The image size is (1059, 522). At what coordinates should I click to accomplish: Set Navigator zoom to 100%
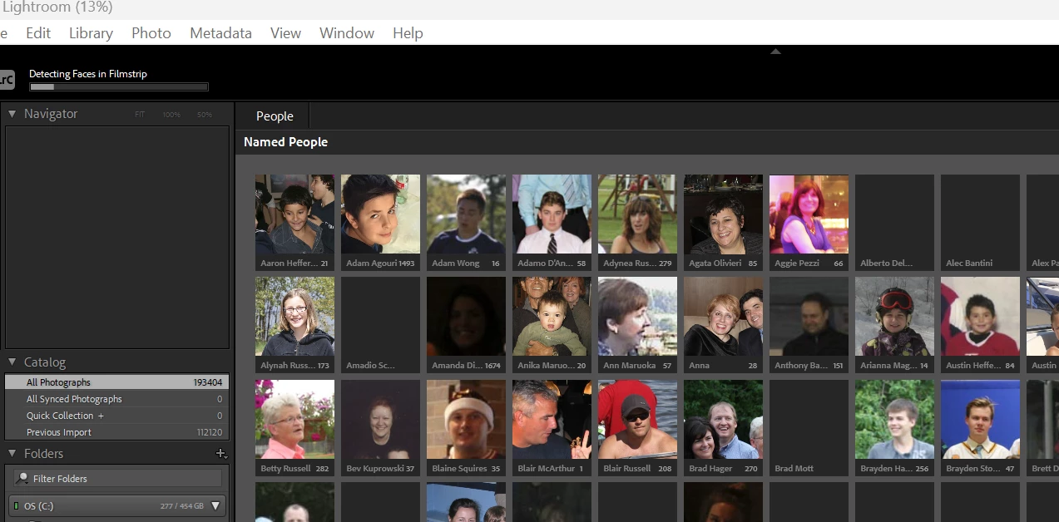[x=171, y=115]
